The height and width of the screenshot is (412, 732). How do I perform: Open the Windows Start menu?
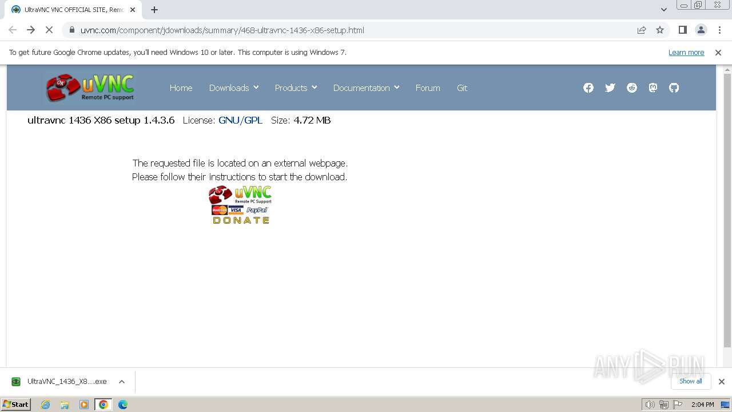click(16, 405)
